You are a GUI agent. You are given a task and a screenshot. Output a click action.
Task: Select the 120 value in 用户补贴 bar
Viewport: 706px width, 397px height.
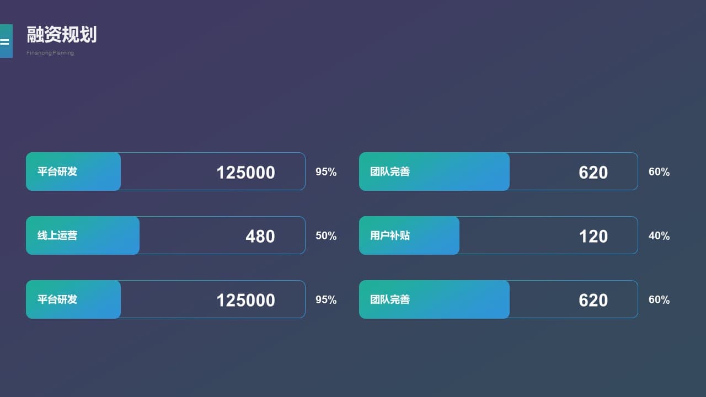[x=593, y=236]
